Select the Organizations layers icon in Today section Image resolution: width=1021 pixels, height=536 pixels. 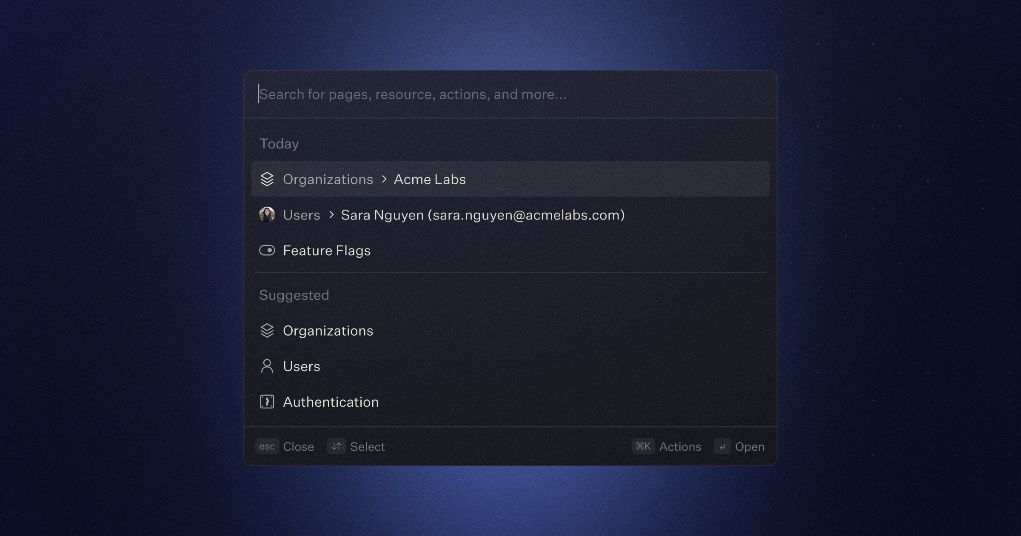coord(268,180)
